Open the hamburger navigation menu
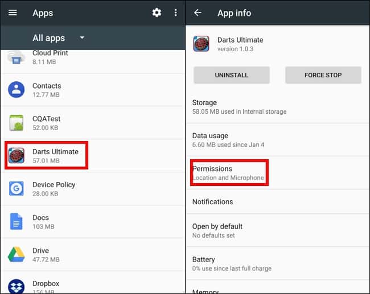This screenshot has width=370, height=294. pos(13,13)
